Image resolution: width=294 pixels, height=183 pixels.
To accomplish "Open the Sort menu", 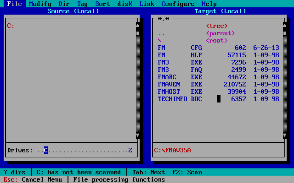I will [x=102, y=4].
